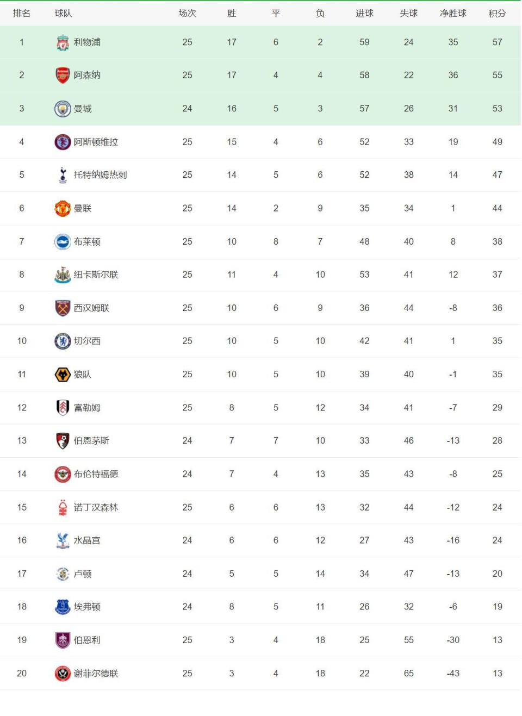Image resolution: width=522 pixels, height=716 pixels.
Task: Click the 净胜球 goal difference header
Action: [453, 14]
